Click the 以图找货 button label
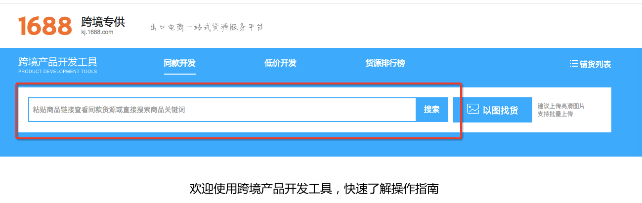Image resolution: width=642 pixels, height=203 pixels. point(501,110)
